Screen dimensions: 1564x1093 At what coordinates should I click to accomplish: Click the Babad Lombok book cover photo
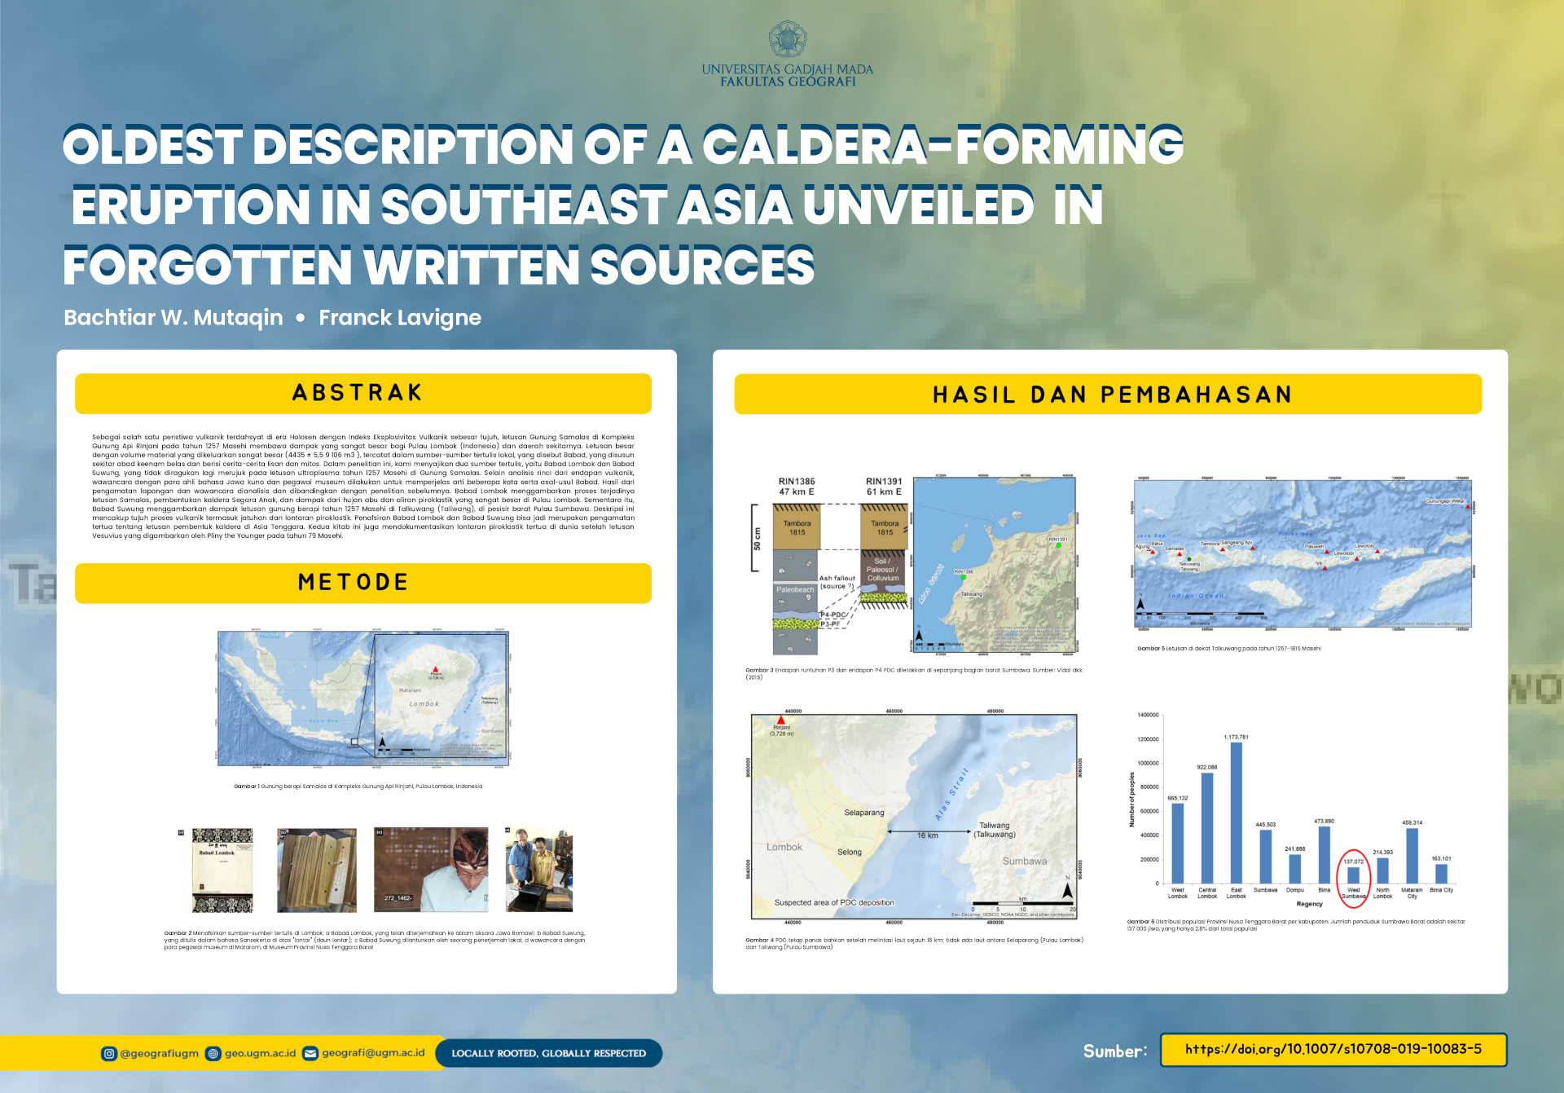(222, 870)
